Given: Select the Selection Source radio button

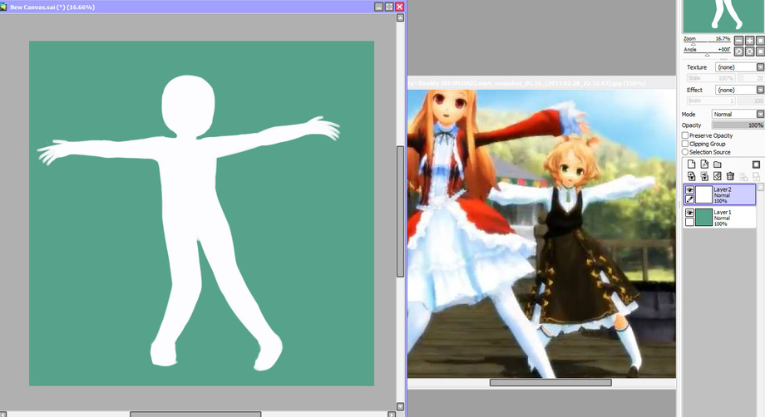Looking at the screenshot, I should tap(685, 152).
